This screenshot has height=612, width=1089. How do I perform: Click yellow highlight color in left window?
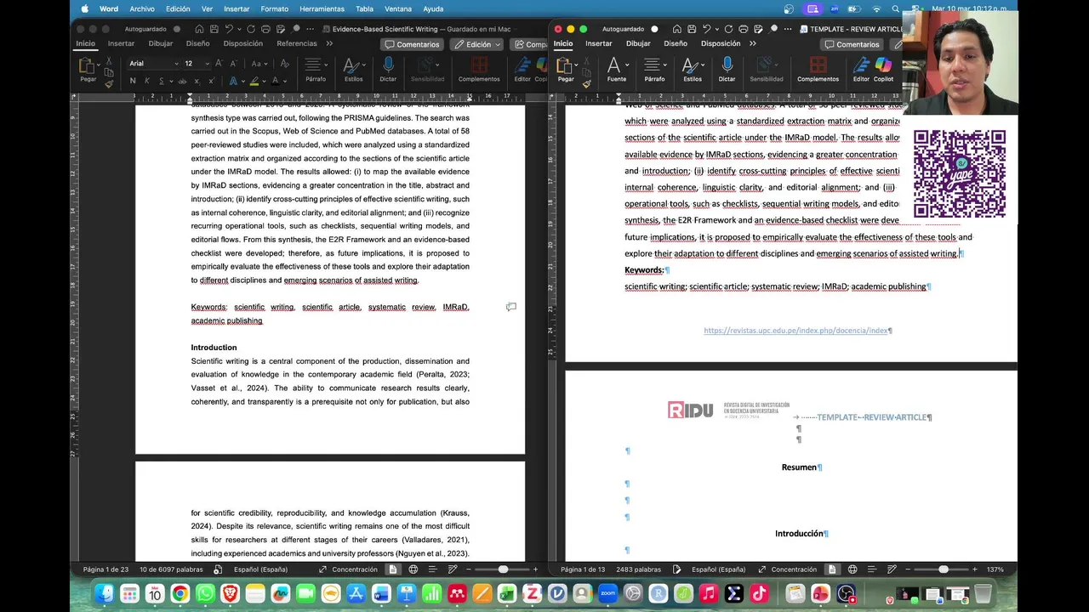[254, 81]
